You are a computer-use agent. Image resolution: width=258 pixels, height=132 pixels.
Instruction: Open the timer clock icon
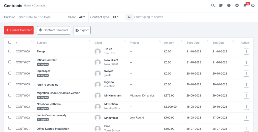pos(229,6)
